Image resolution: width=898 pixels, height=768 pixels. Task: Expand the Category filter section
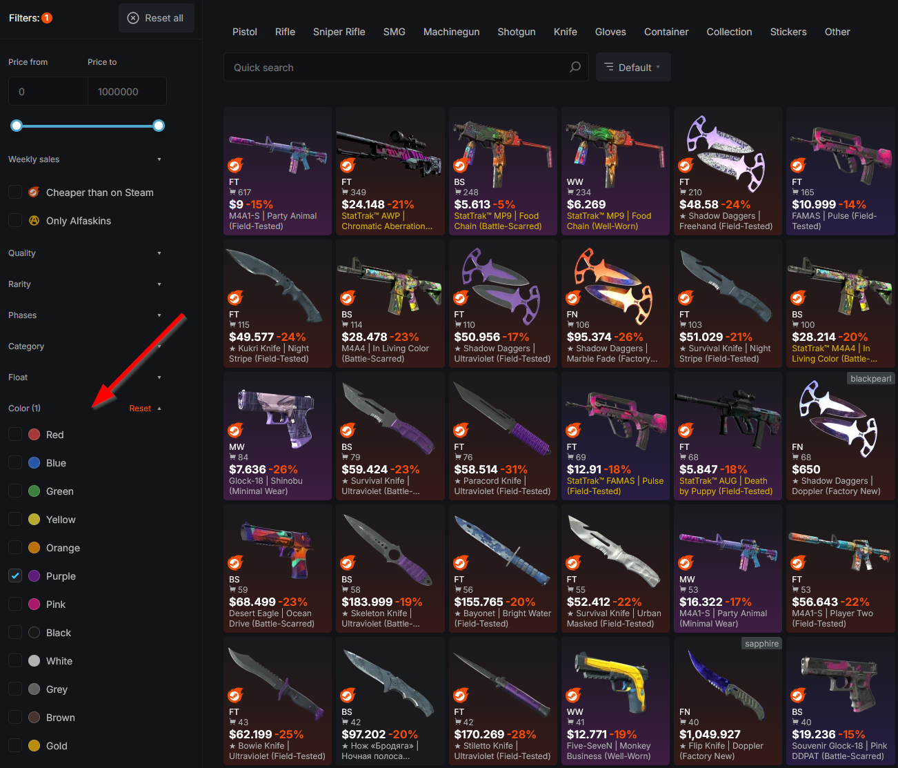point(85,346)
